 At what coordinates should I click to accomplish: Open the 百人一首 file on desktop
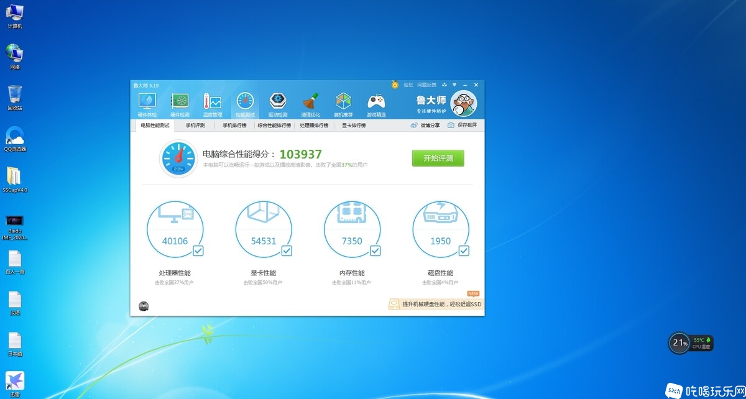(15, 262)
